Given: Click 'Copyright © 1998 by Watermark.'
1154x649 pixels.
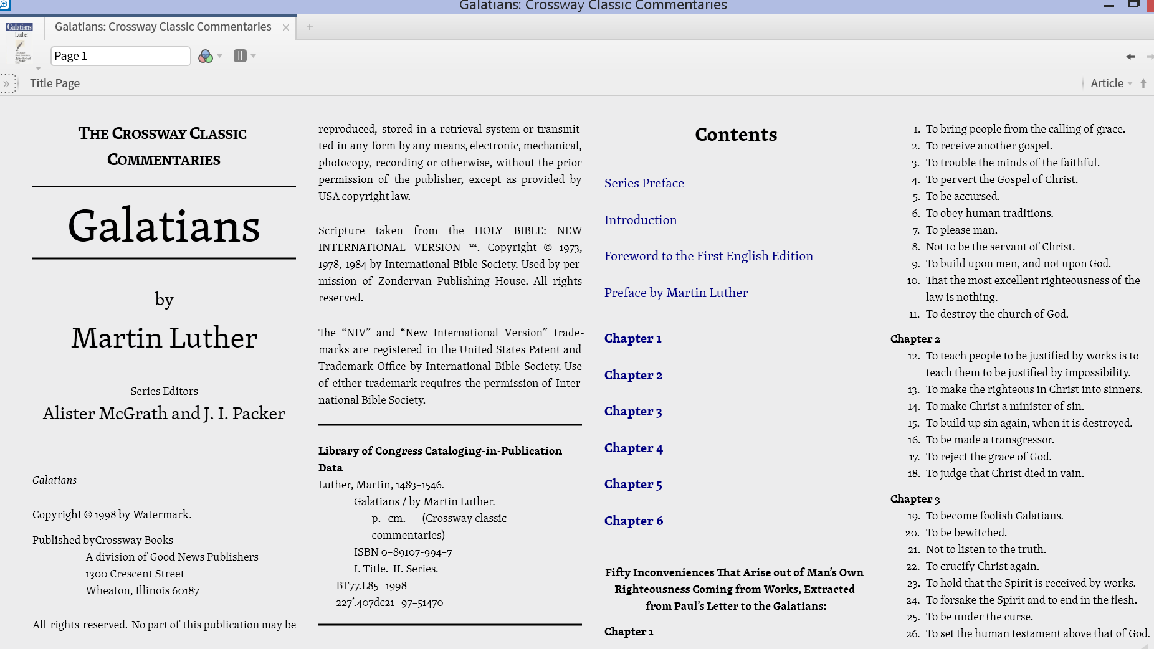Looking at the screenshot, I should 112,514.
